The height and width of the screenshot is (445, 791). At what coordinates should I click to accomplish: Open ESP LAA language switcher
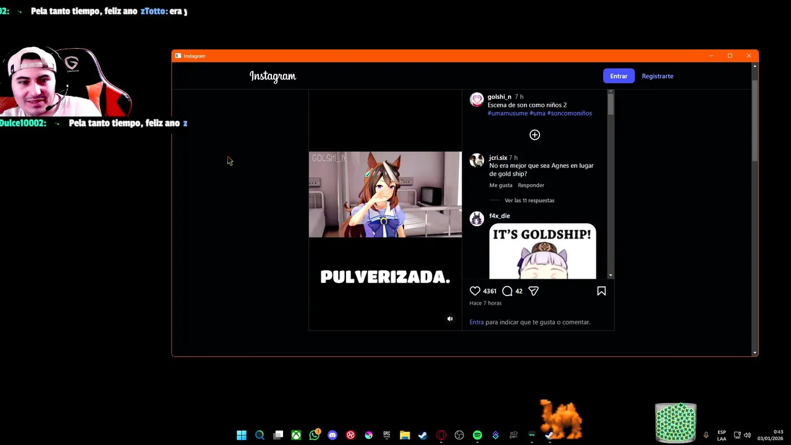[722, 435]
